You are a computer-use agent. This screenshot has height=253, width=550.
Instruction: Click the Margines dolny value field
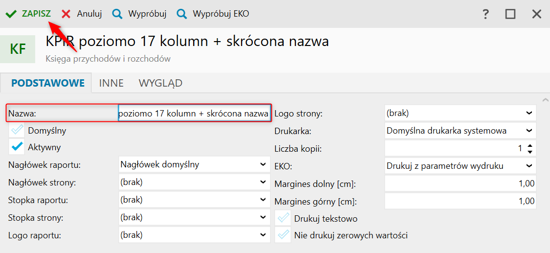tap(460, 184)
